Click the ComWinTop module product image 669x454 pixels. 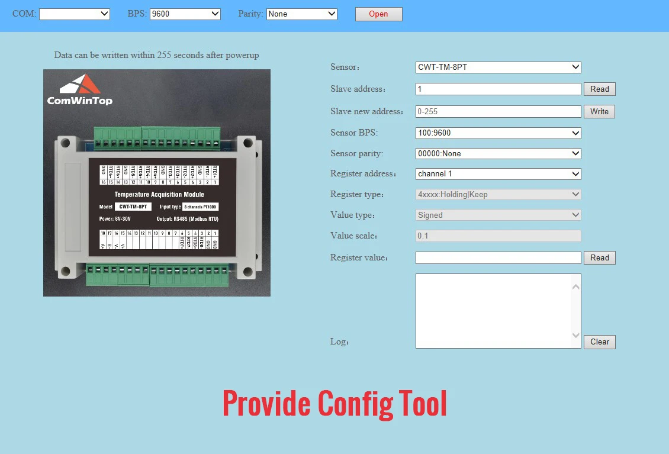(x=156, y=183)
